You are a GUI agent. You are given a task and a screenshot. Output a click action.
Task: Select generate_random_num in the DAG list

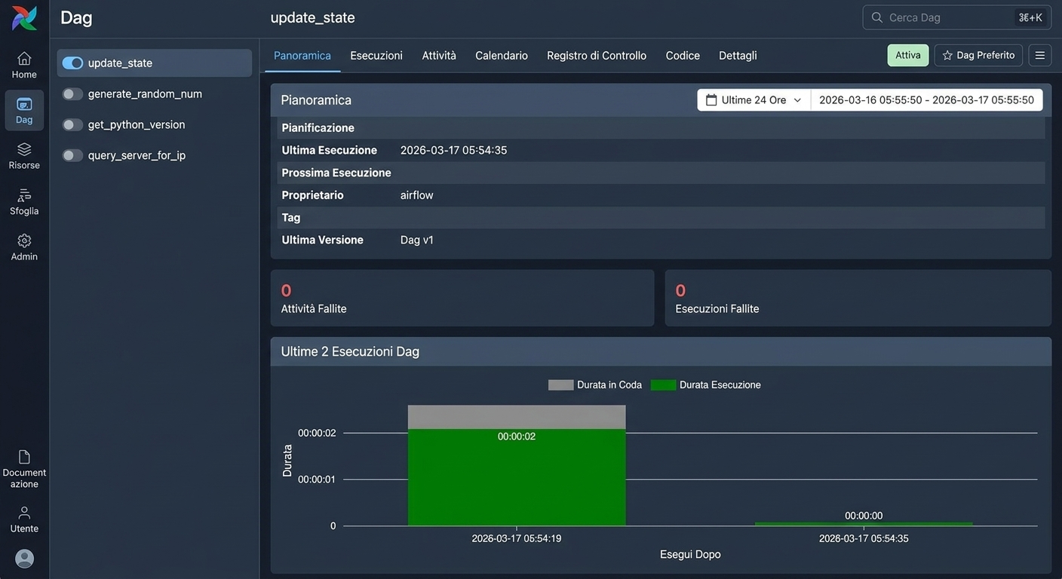tap(145, 94)
